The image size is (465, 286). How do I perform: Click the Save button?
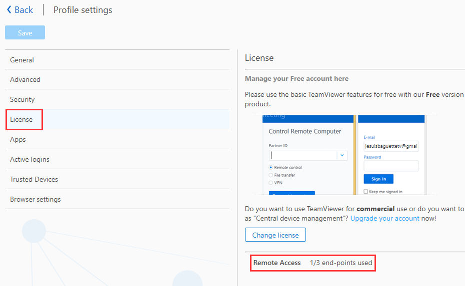tap(25, 32)
